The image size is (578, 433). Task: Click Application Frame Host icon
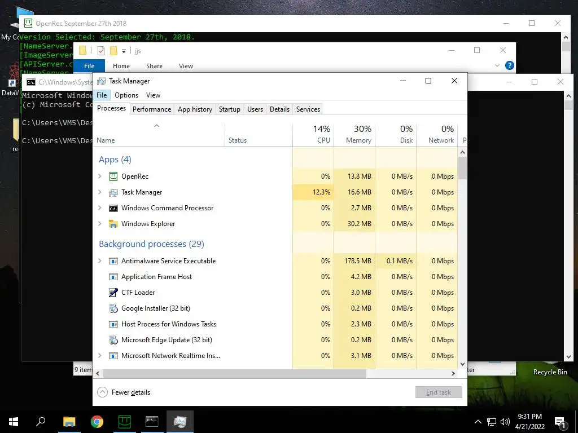pyautogui.click(x=113, y=277)
